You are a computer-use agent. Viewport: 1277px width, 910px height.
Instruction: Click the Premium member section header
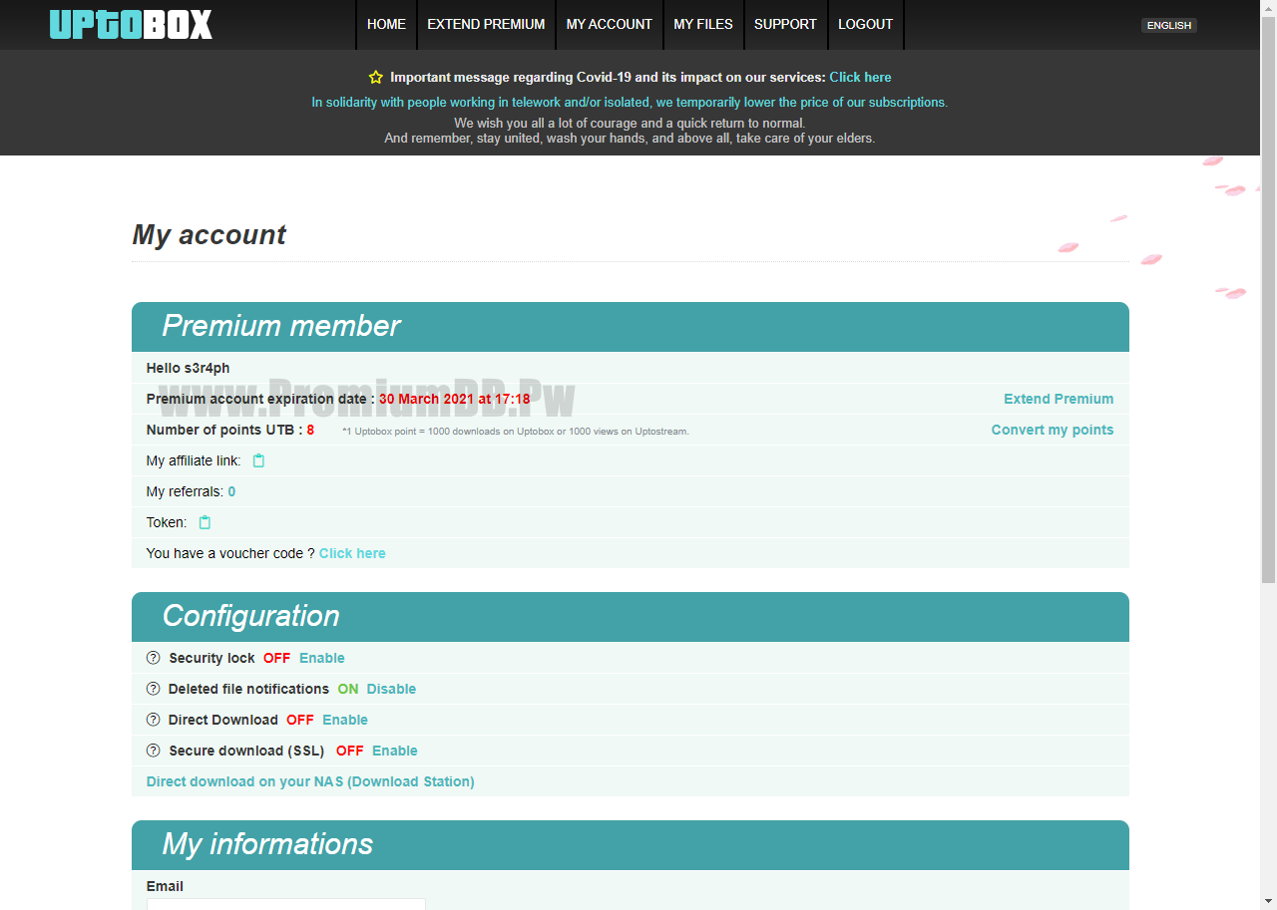coord(631,327)
